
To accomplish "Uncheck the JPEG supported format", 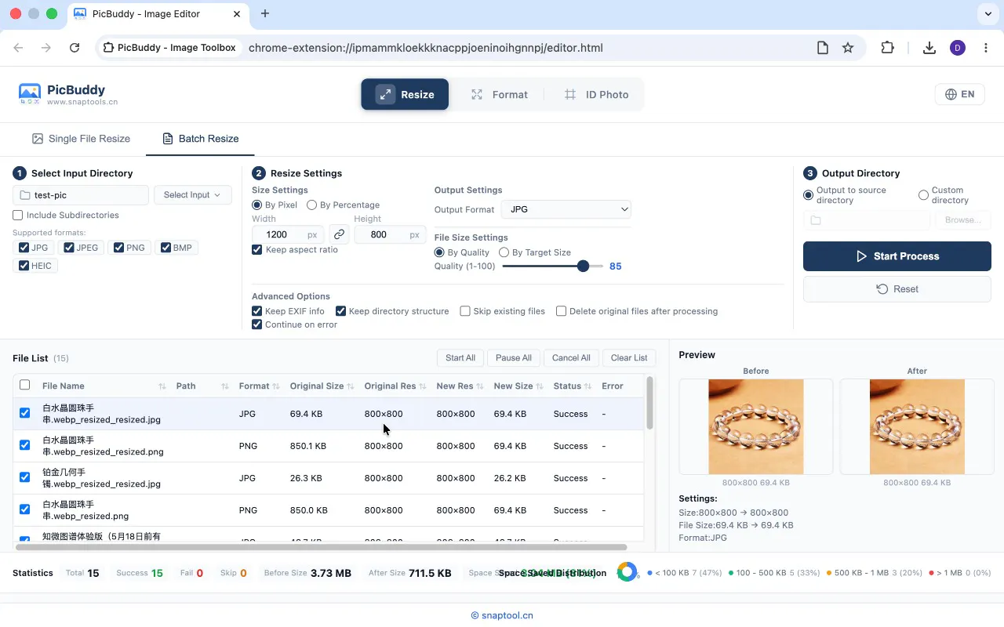I will tap(69, 248).
